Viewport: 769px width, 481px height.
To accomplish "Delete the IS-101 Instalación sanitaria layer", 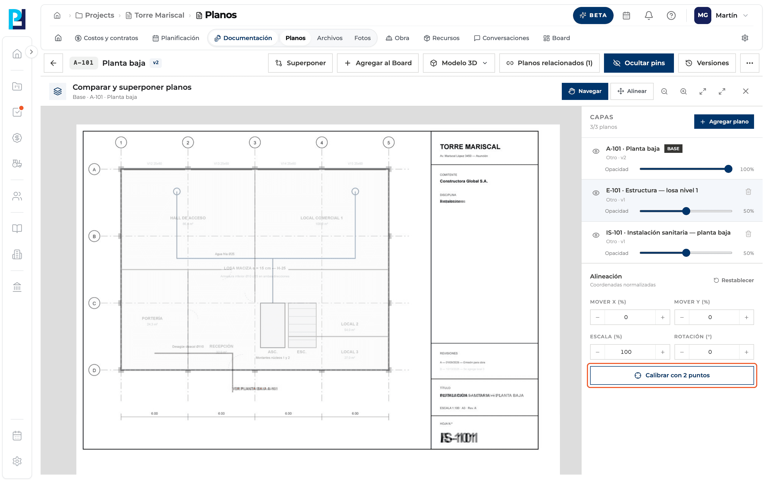I will pyautogui.click(x=748, y=234).
